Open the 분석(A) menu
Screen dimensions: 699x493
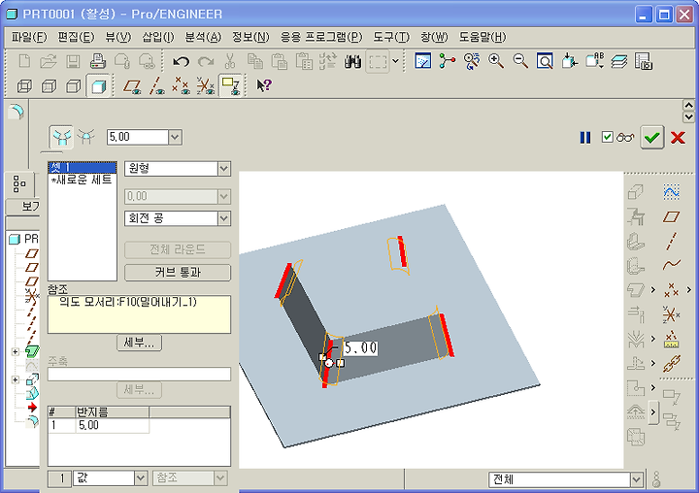[203, 37]
